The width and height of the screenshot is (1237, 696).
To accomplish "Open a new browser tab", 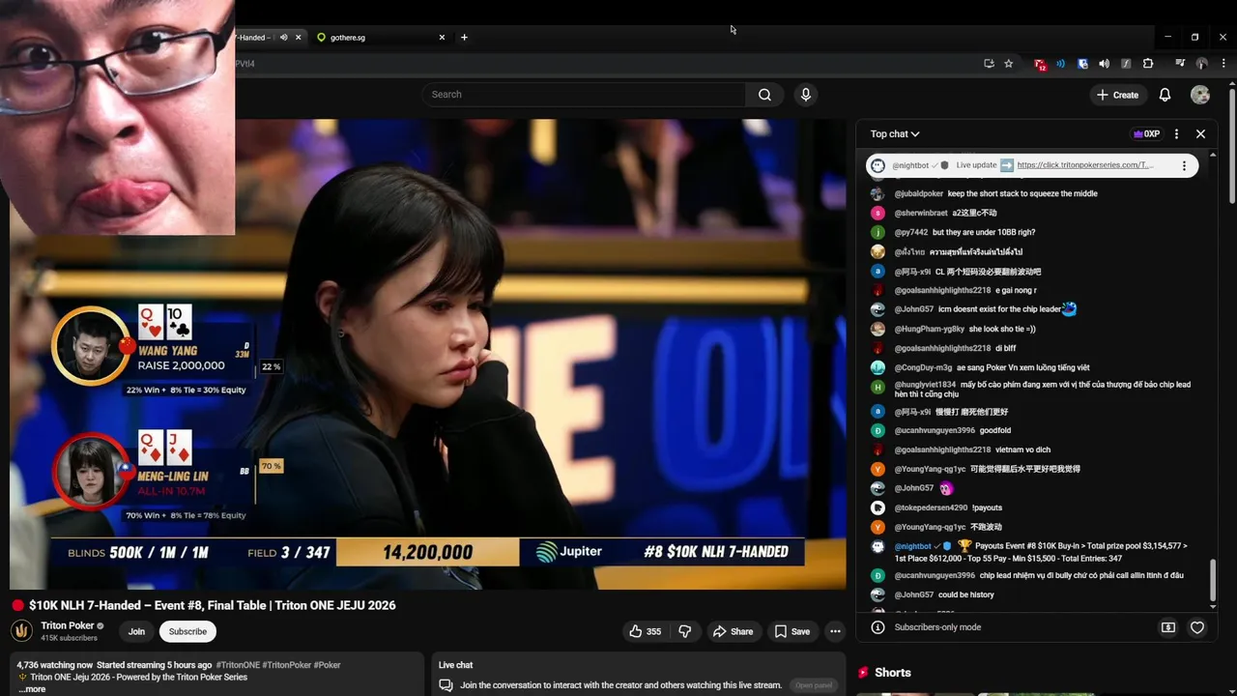I will (464, 38).
